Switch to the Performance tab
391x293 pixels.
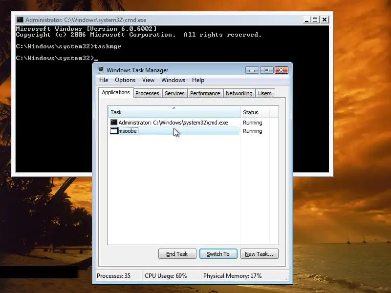205,93
